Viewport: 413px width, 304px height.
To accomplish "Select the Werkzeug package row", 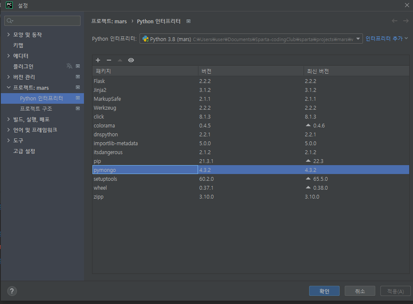I will point(251,108).
